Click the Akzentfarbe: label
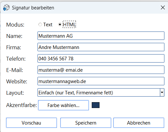This screenshot has height=132, width=168. (x=22, y=105)
